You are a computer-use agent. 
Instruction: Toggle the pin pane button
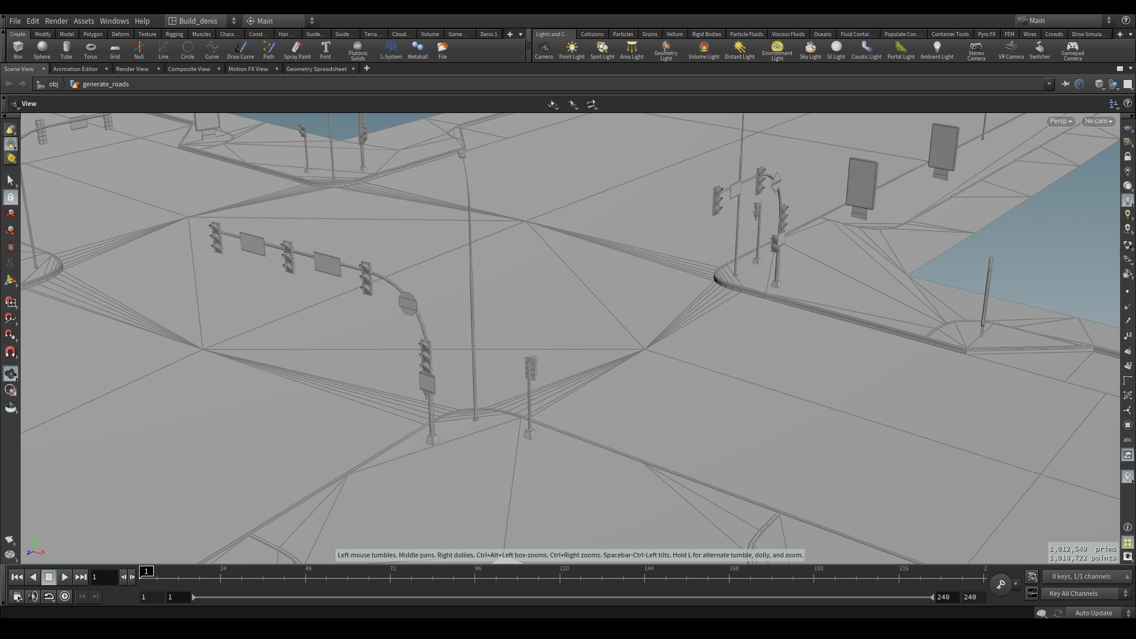pyautogui.click(x=1066, y=84)
